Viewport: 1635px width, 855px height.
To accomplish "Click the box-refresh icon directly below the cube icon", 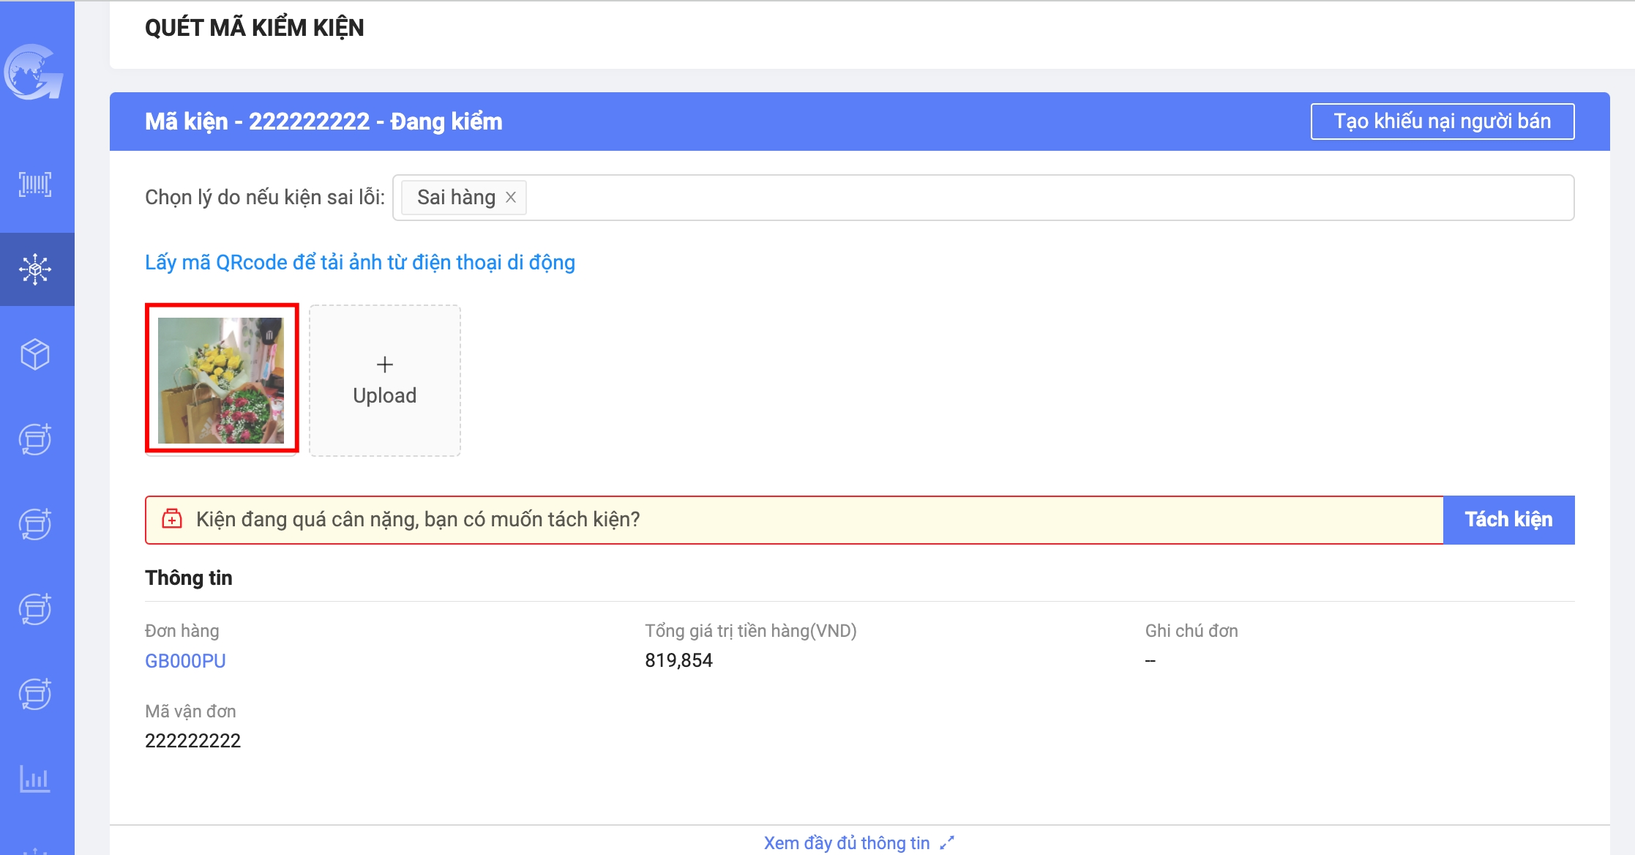I will point(35,439).
